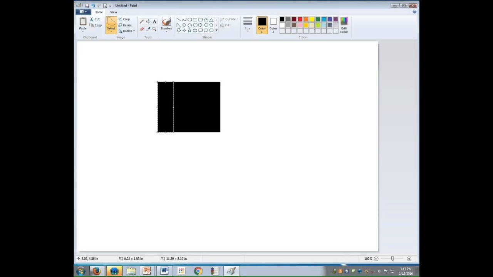Choose the Triangle shape
Screen dimensions: 493x277
[x=211, y=20]
